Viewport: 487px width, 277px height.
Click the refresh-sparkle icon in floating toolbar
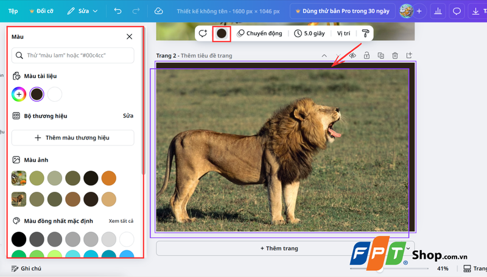pos(203,33)
